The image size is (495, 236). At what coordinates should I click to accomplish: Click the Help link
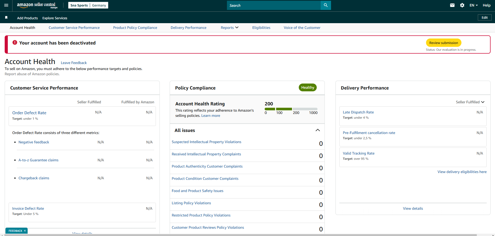(x=486, y=5)
